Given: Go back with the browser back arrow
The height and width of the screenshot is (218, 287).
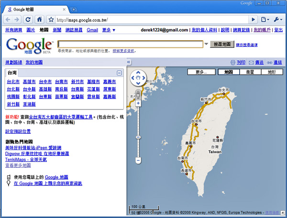Looking at the screenshot, I should pos(8,20).
